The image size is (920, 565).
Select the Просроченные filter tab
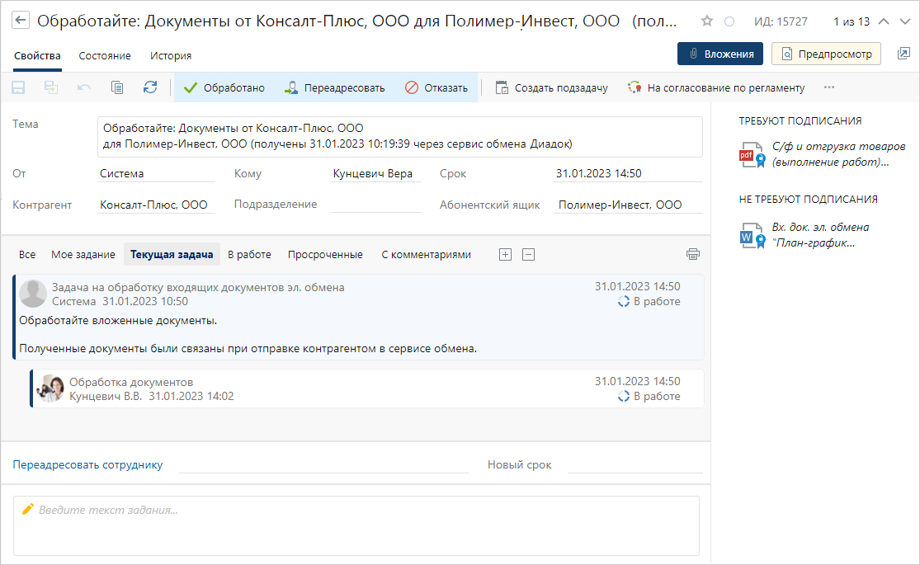click(325, 254)
